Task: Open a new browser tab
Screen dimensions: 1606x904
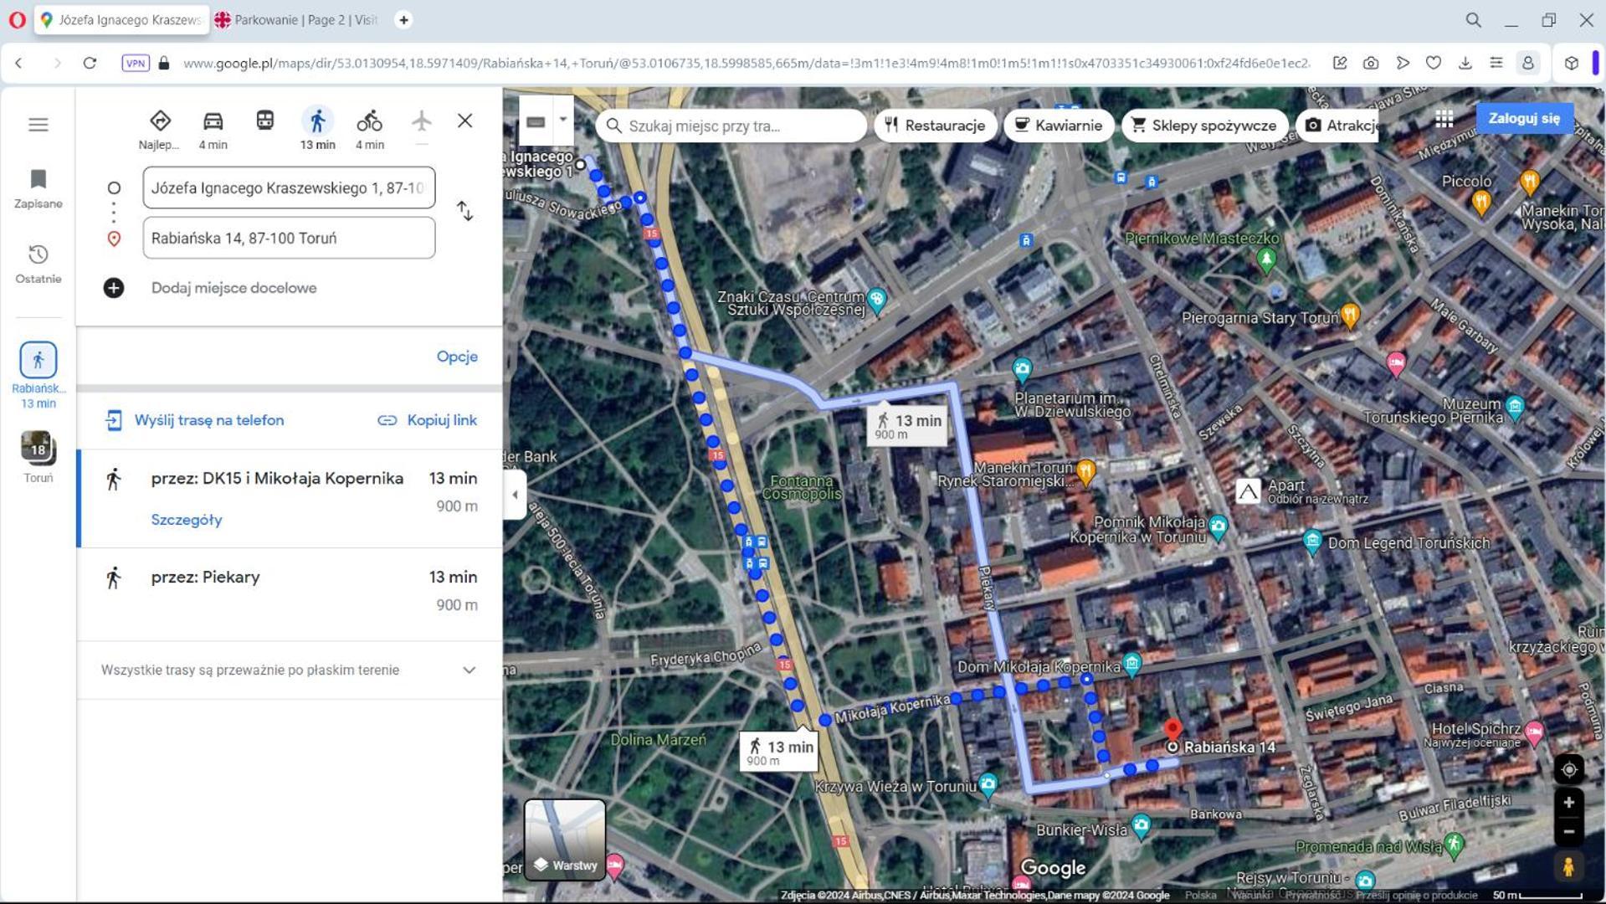Action: [x=403, y=20]
